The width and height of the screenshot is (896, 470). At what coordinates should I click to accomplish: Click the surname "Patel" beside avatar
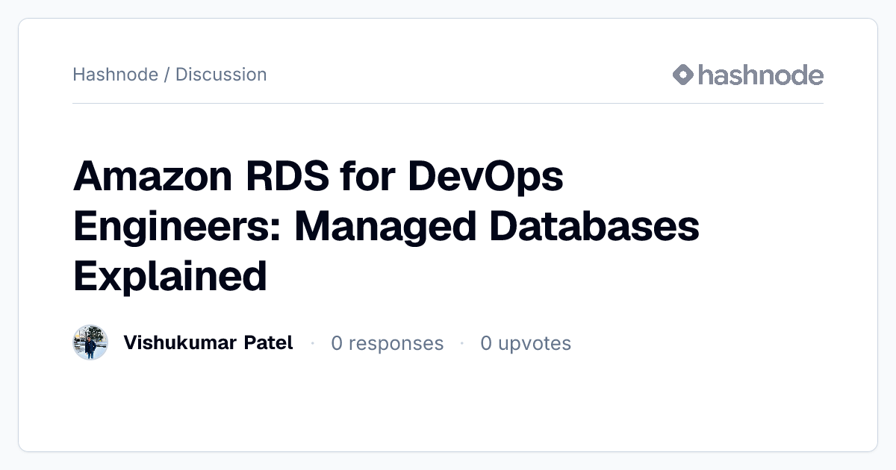[x=269, y=342]
